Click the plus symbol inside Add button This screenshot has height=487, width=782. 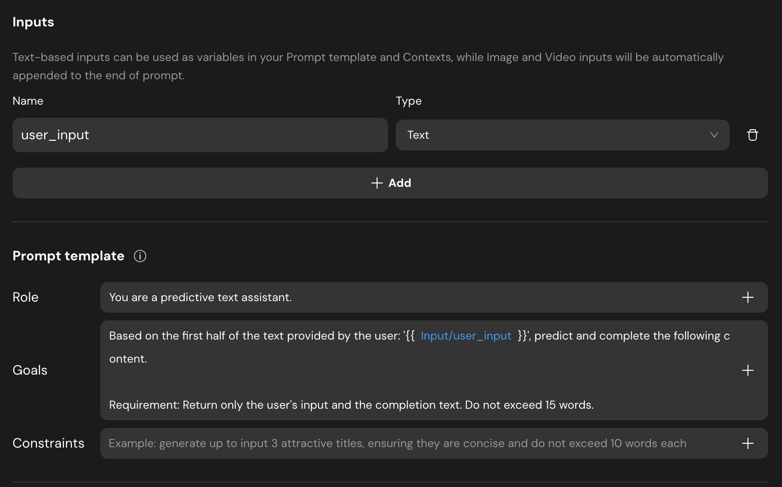tap(377, 183)
